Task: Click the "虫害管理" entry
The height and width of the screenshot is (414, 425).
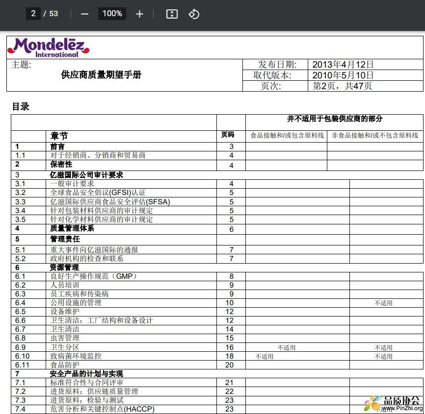Action: click(x=65, y=338)
